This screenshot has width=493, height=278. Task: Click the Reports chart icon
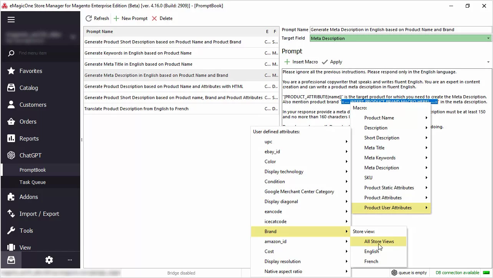point(11,139)
